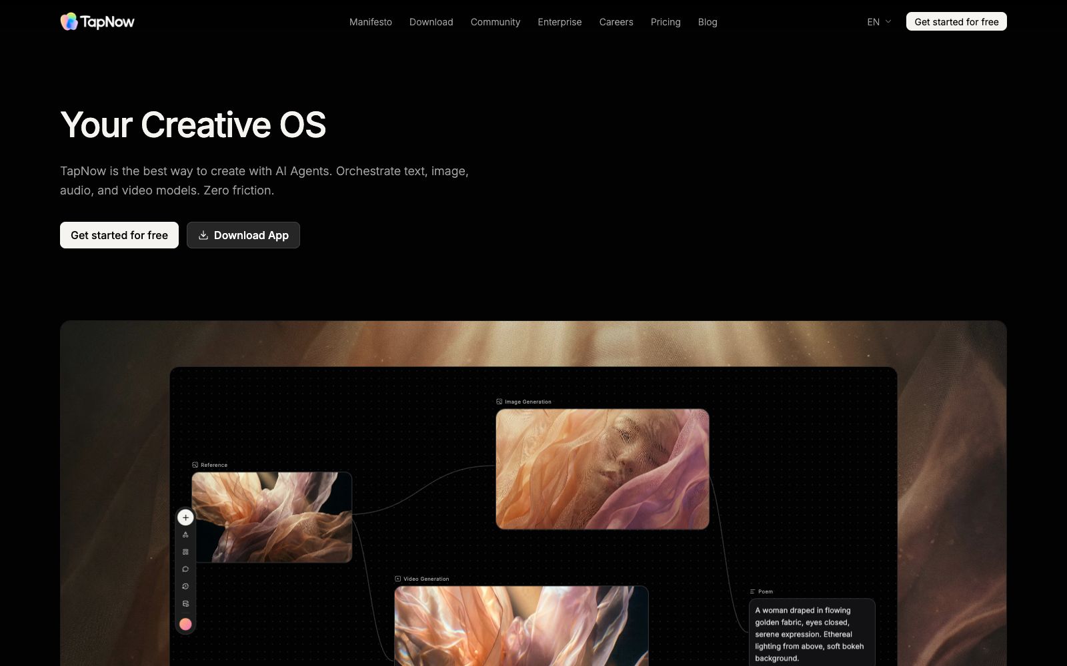Click the text lines icon beside Poem

tap(752, 591)
